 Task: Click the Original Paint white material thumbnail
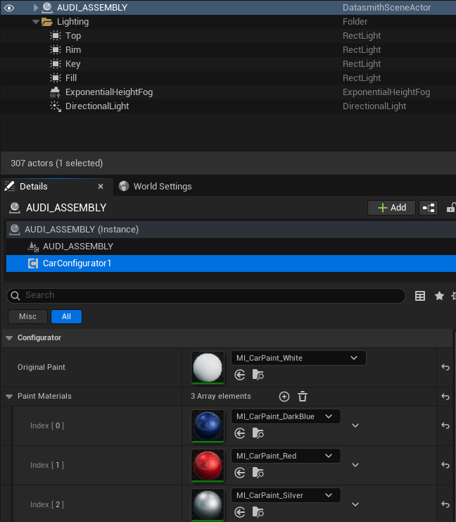pos(208,368)
